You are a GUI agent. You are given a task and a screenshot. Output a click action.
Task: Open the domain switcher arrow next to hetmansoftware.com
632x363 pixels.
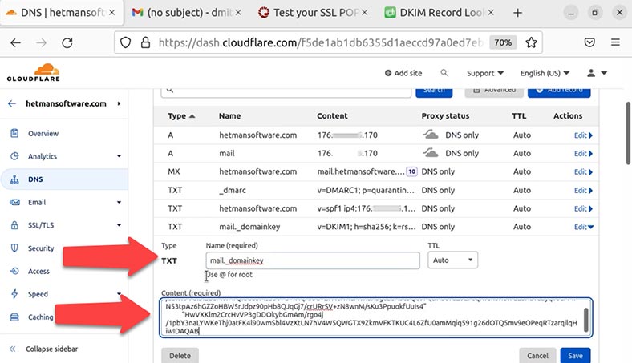tap(119, 103)
